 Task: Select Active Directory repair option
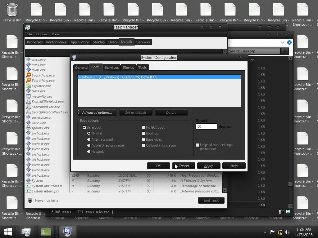point(89,145)
